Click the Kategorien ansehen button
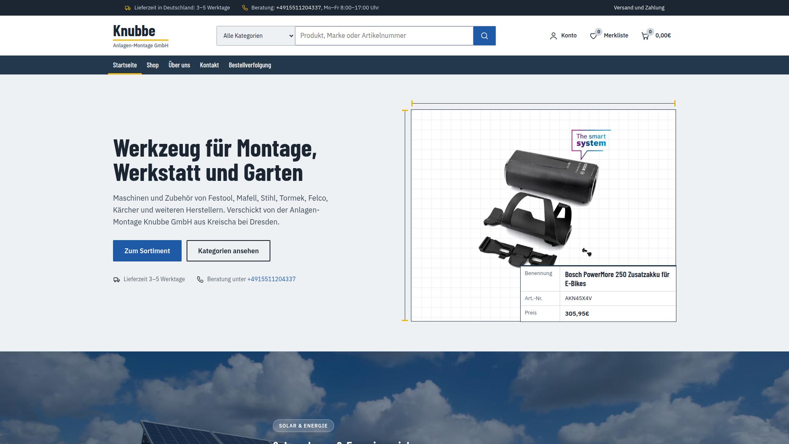Screen dimensions: 789x444 click(228, 251)
